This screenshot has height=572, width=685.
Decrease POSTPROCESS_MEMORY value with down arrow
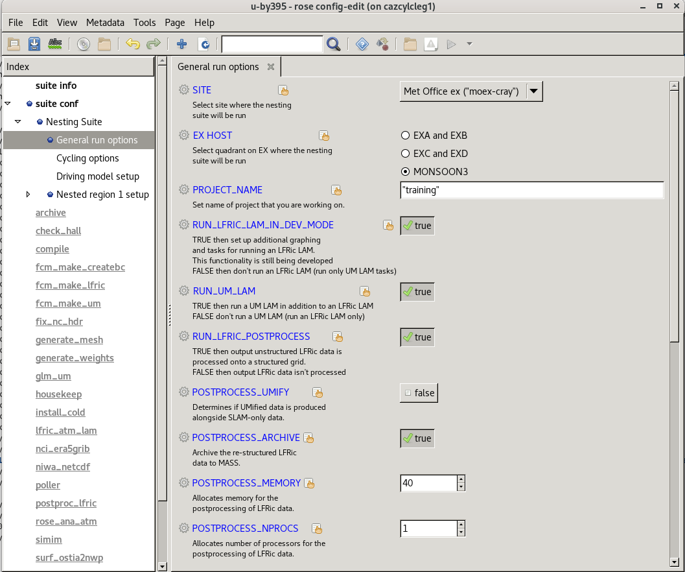461,487
